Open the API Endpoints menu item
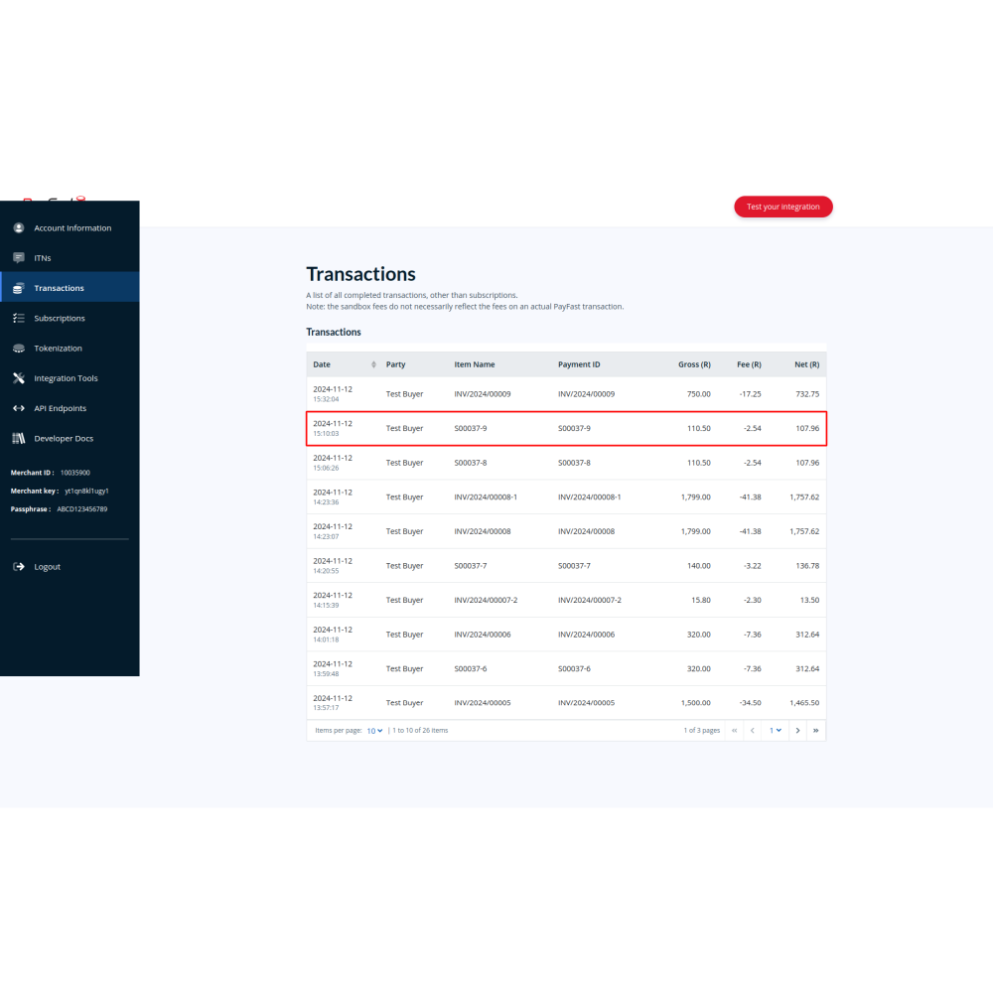This screenshot has width=993, height=993. pos(70,408)
